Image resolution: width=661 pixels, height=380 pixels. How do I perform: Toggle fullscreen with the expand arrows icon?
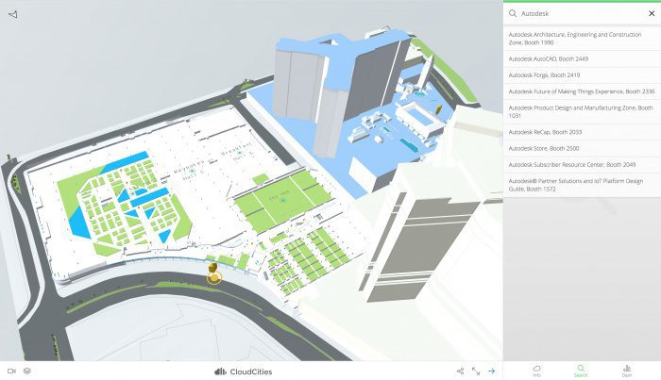pyautogui.click(x=476, y=371)
